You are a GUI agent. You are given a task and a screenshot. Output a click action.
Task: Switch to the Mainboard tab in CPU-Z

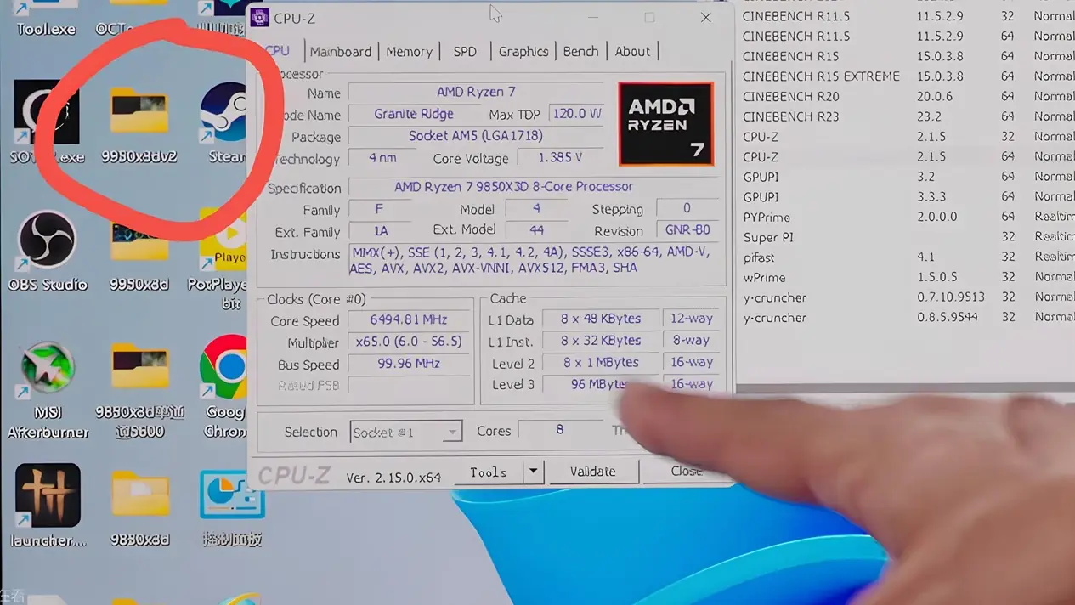click(x=341, y=51)
